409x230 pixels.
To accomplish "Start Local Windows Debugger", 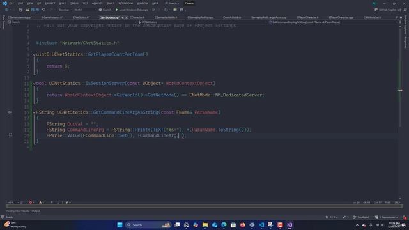I will tap(132, 10).
